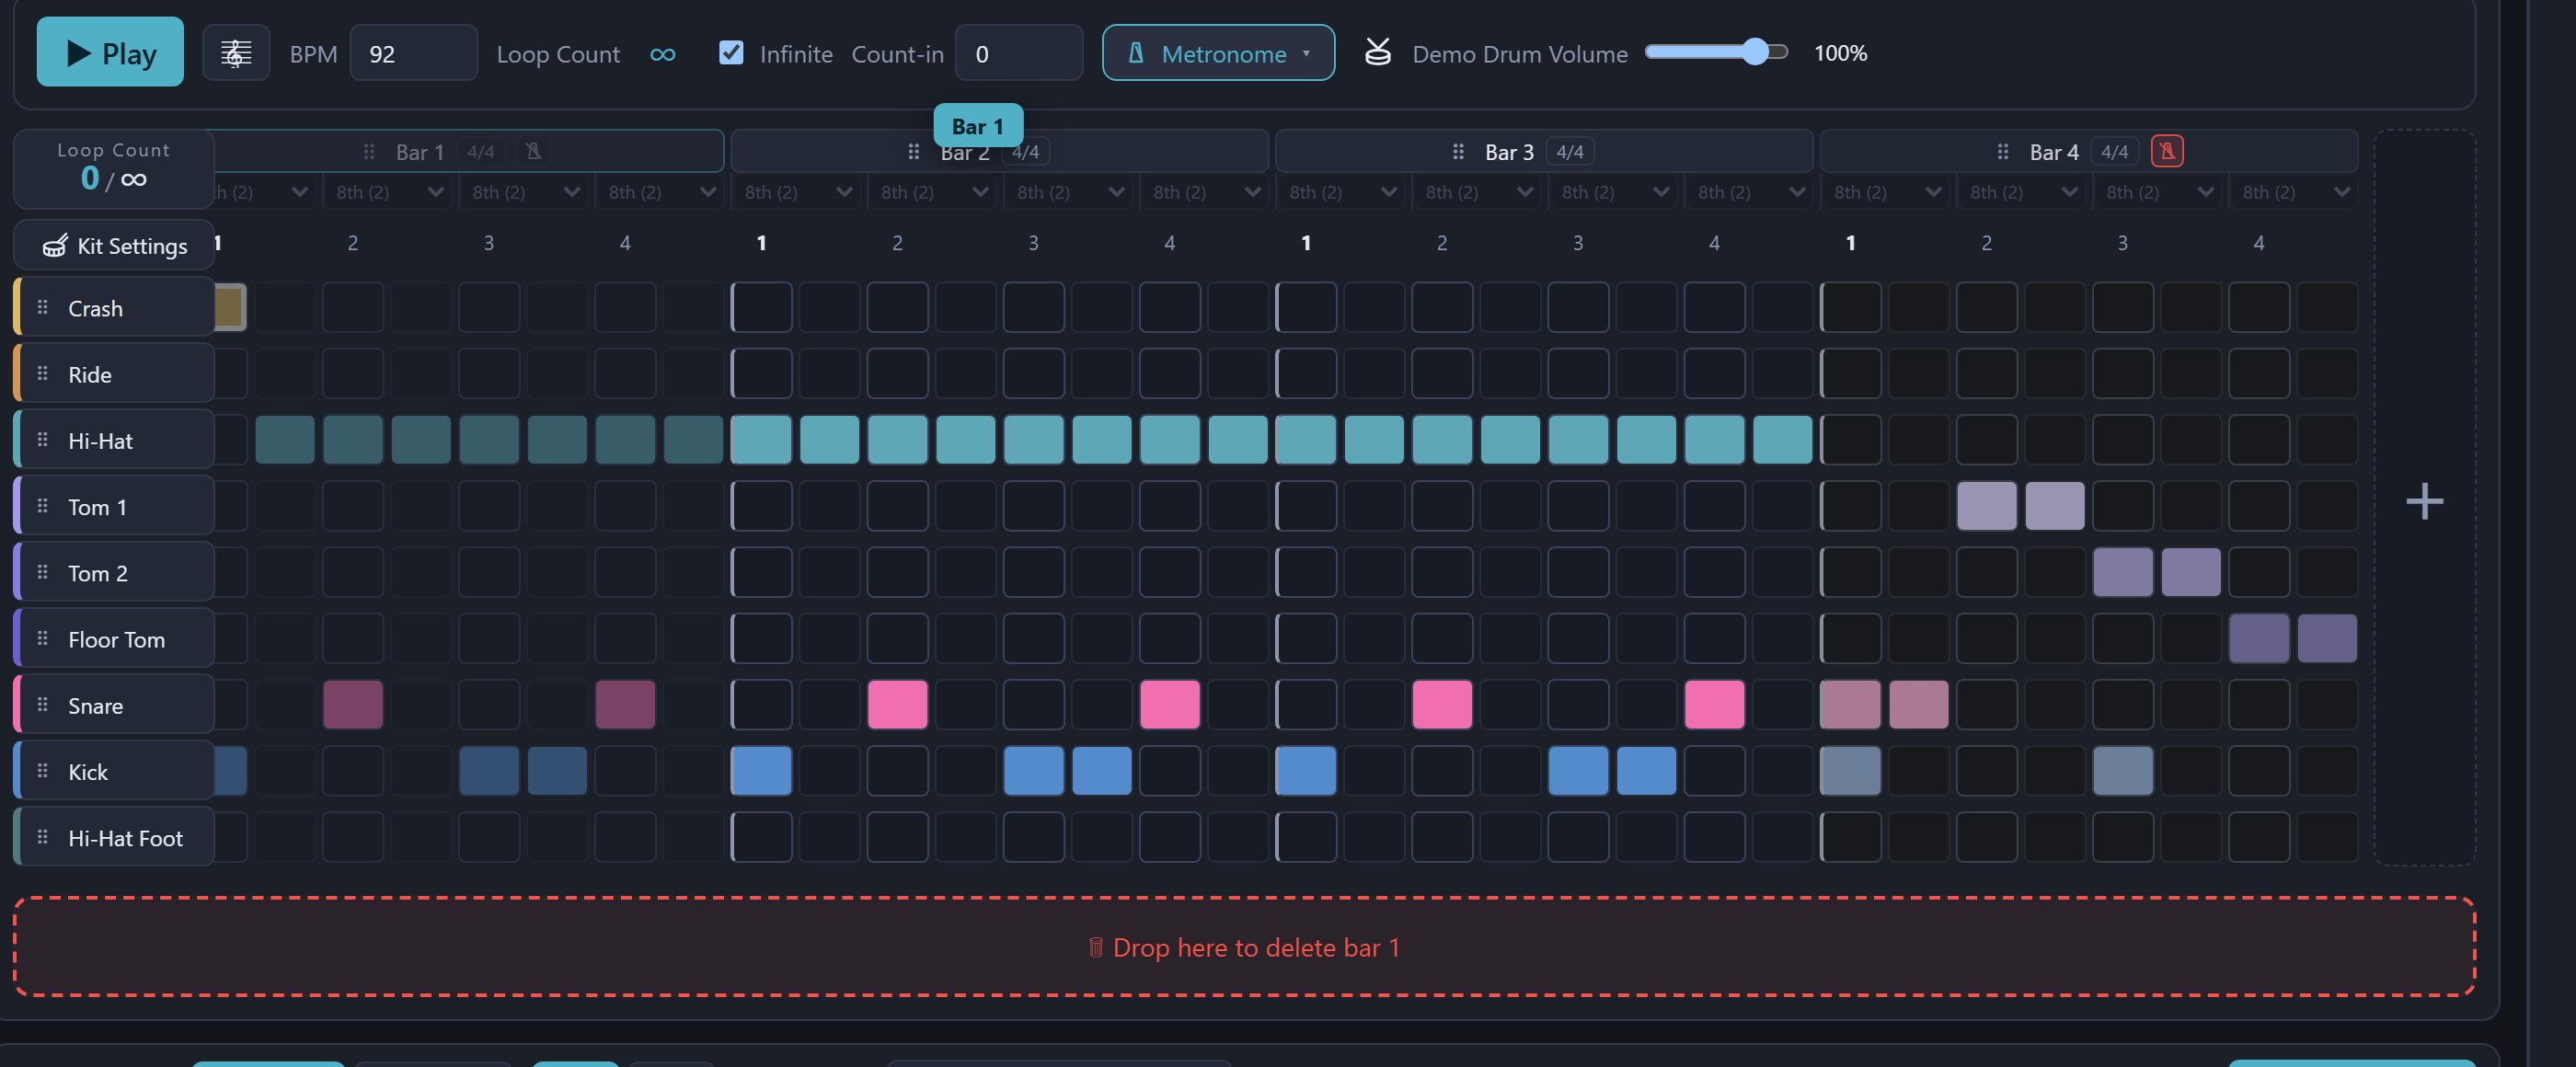
Task: Open Bar 2 beat 1 subdivision dropdown
Action: coord(798,192)
